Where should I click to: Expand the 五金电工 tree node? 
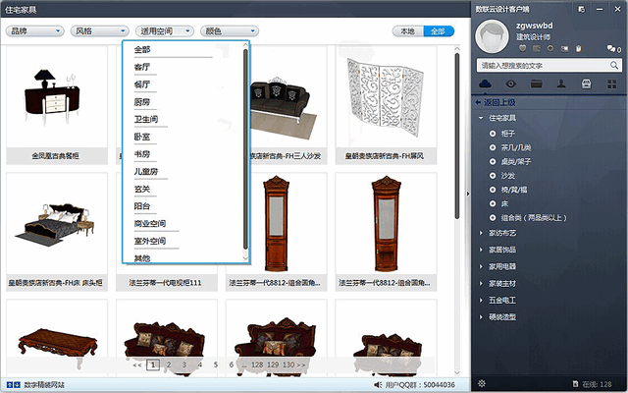[481, 300]
